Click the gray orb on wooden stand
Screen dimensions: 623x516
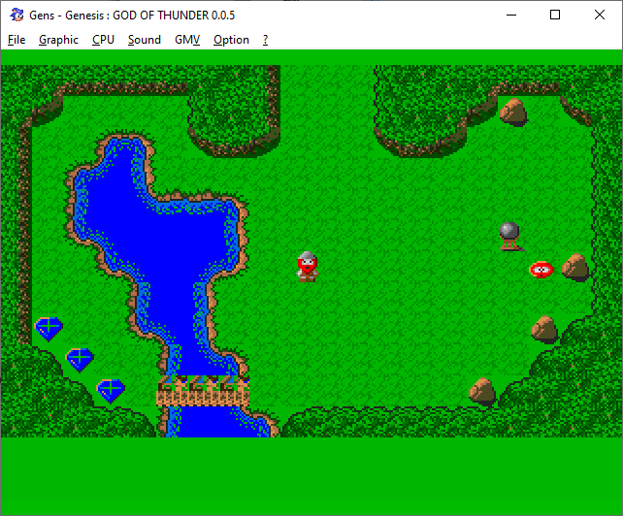(509, 237)
